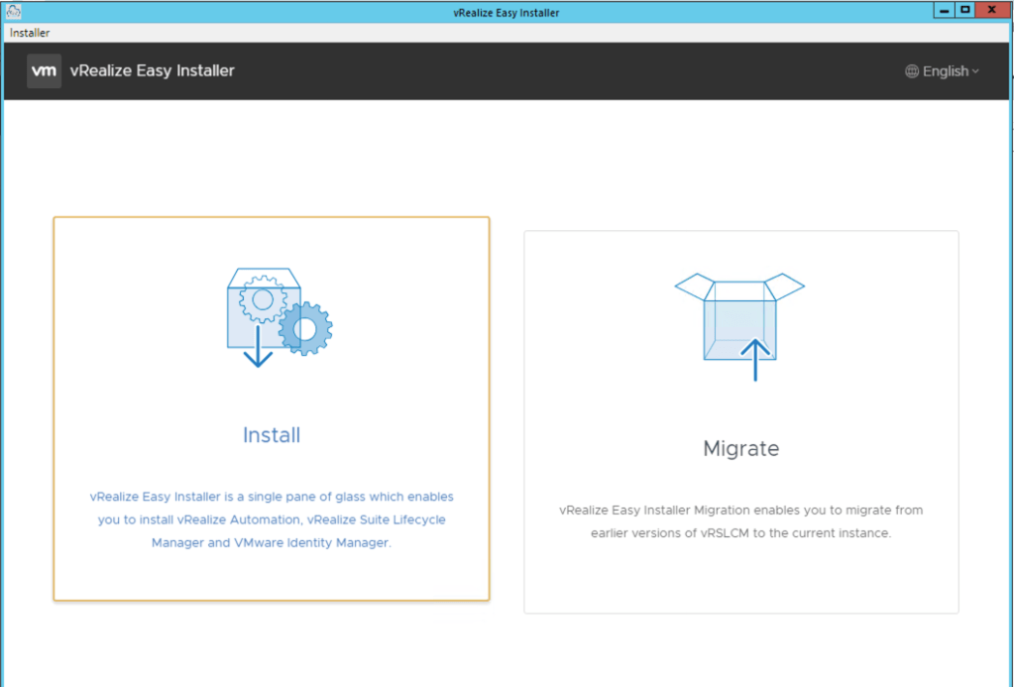Click the globe language icon
Image resolution: width=1014 pixels, height=687 pixels.
pyautogui.click(x=912, y=71)
